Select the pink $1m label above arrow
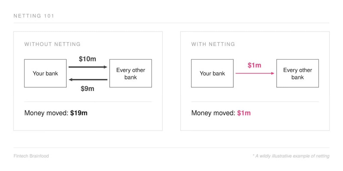The height and width of the screenshot is (171, 343). coord(254,65)
